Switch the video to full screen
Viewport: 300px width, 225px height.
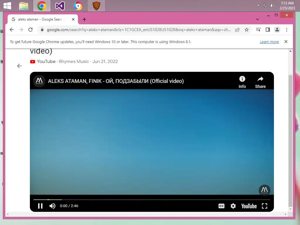click(265, 206)
